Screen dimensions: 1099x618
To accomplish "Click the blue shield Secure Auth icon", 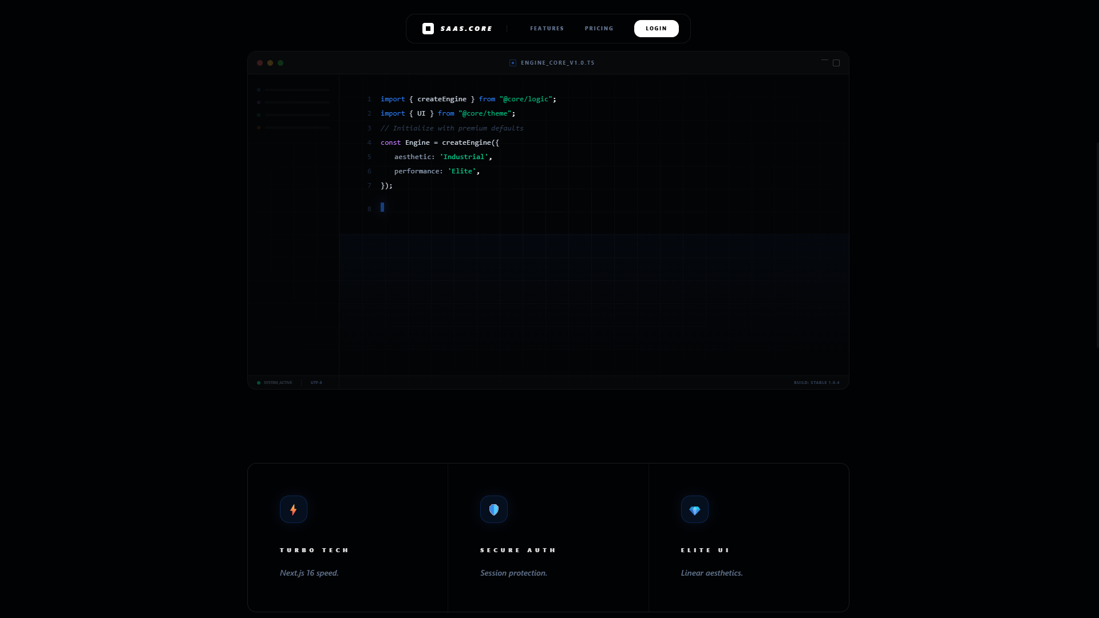I will (494, 509).
